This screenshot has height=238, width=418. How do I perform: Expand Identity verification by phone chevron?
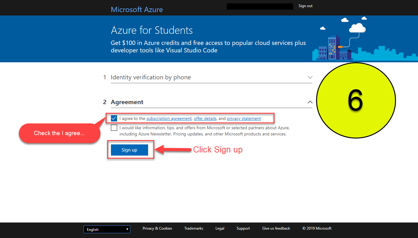click(x=310, y=77)
